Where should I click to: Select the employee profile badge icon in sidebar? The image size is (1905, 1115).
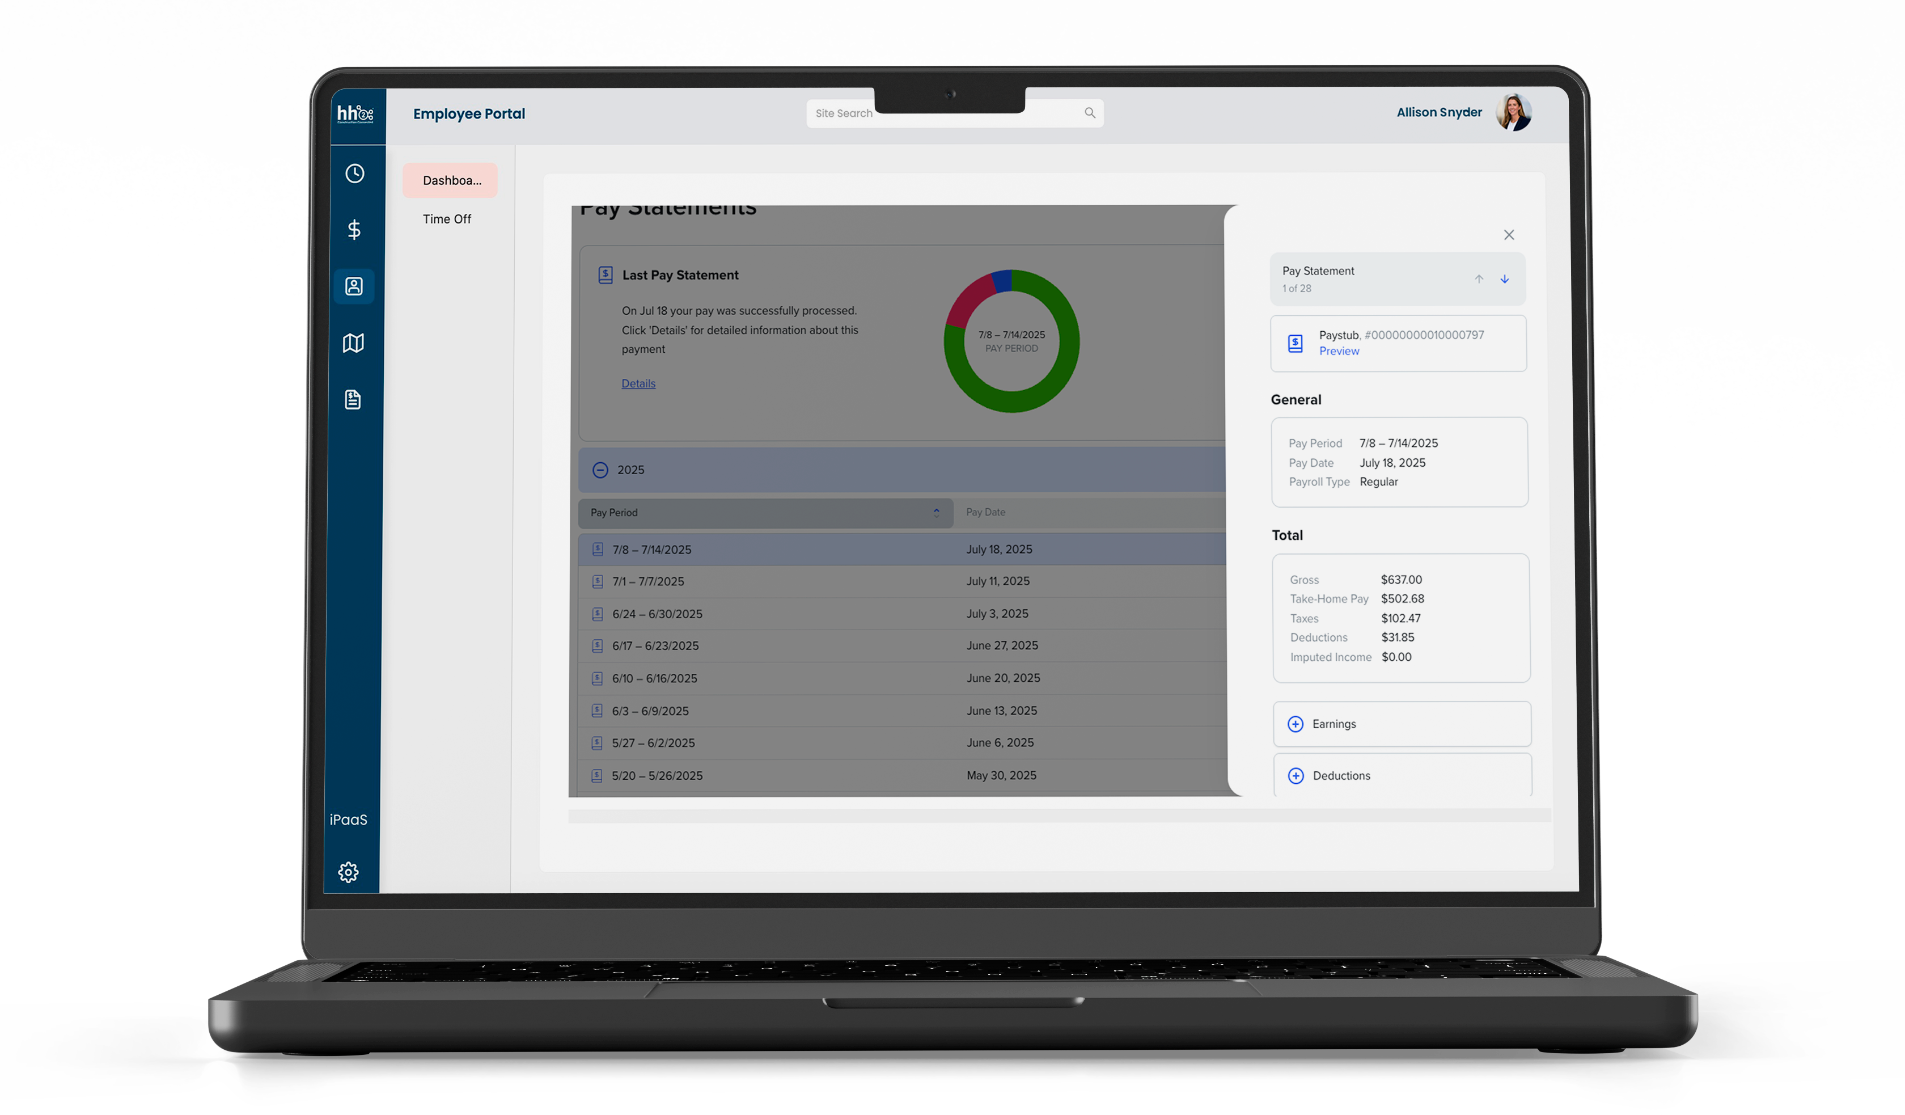click(354, 286)
